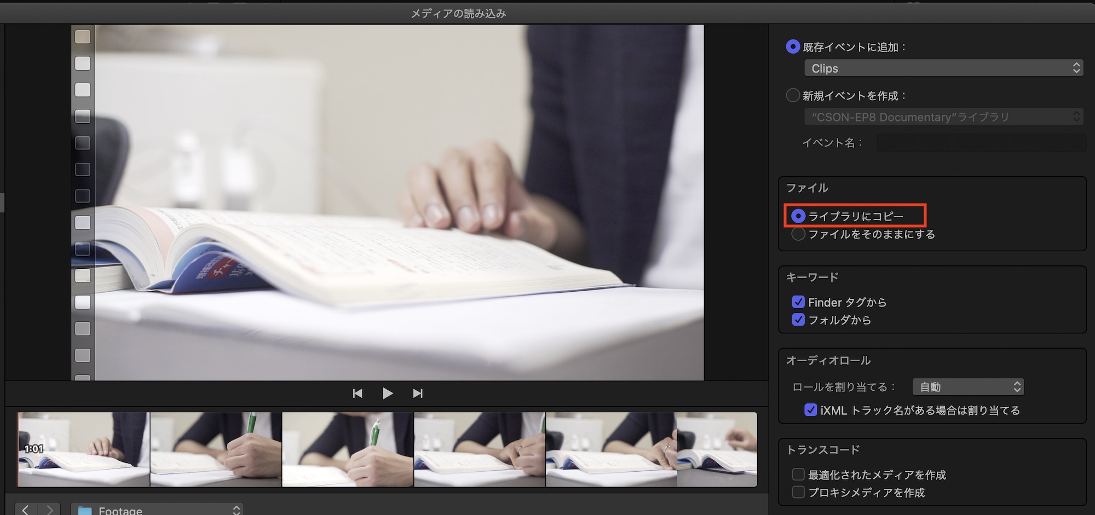Click the オーディオロール section heading
The image size is (1095, 515).
click(828, 360)
